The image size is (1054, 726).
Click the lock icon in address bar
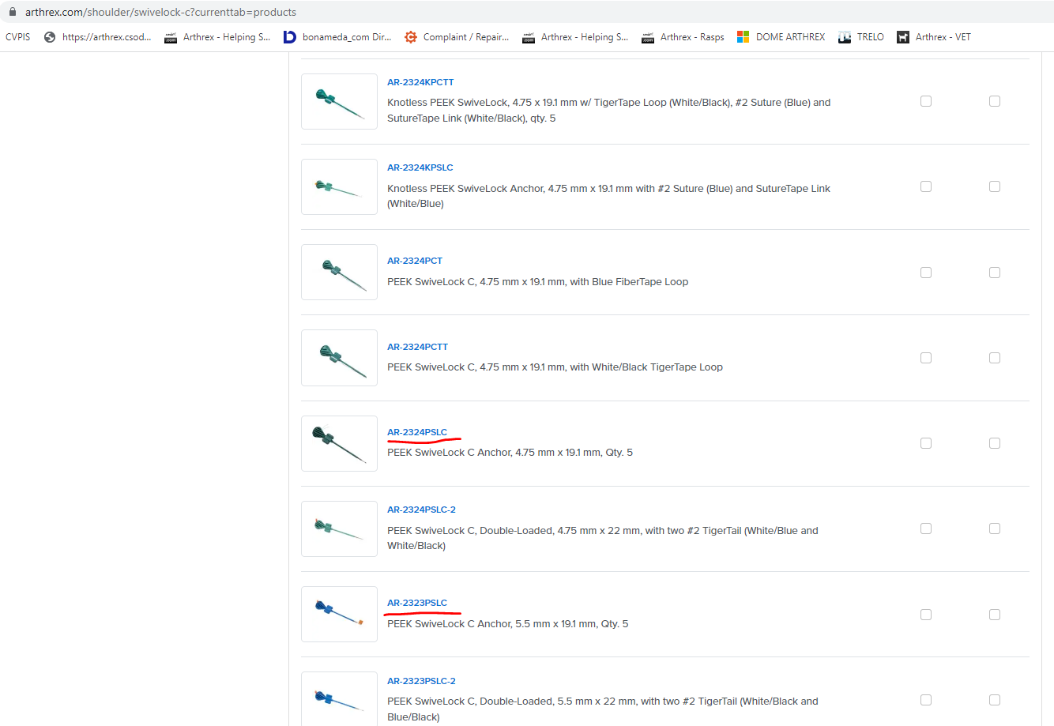pyautogui.click(x=12, y=12)
